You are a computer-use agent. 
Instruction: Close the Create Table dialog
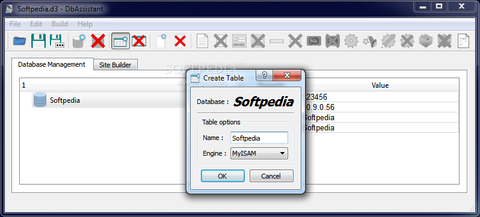[x=287, y=75]
